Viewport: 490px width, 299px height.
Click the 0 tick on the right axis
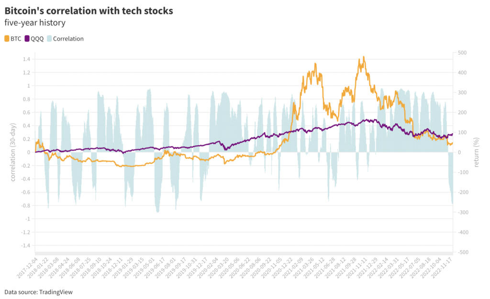(458, 152)
